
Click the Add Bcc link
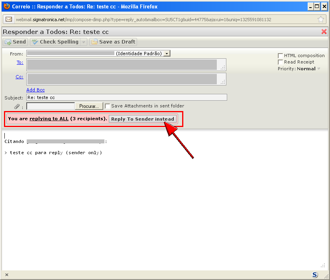click(x=35, y=90)
